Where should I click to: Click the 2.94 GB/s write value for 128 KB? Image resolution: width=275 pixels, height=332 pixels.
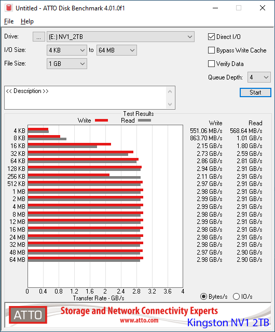point(210,169)
